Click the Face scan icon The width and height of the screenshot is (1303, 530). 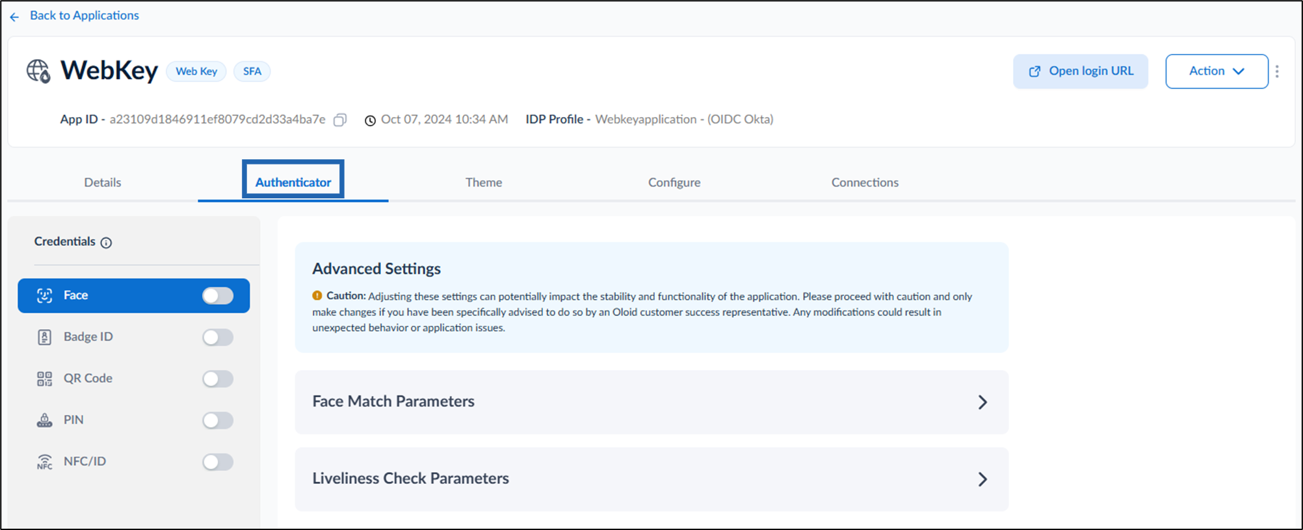(44, 295)
